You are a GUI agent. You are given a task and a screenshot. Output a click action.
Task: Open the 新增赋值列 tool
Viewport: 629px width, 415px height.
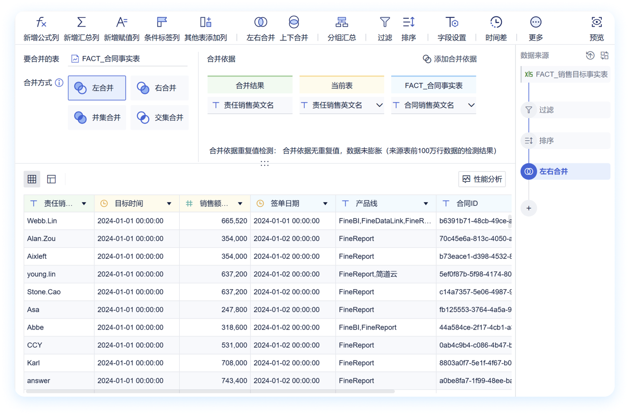click(x=122, y=29)
